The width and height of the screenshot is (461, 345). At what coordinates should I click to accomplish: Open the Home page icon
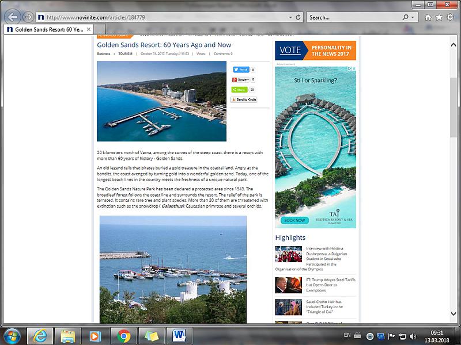428,17
